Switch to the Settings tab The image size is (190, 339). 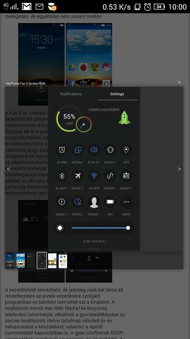pyautogui.click(x=117, y=94)
